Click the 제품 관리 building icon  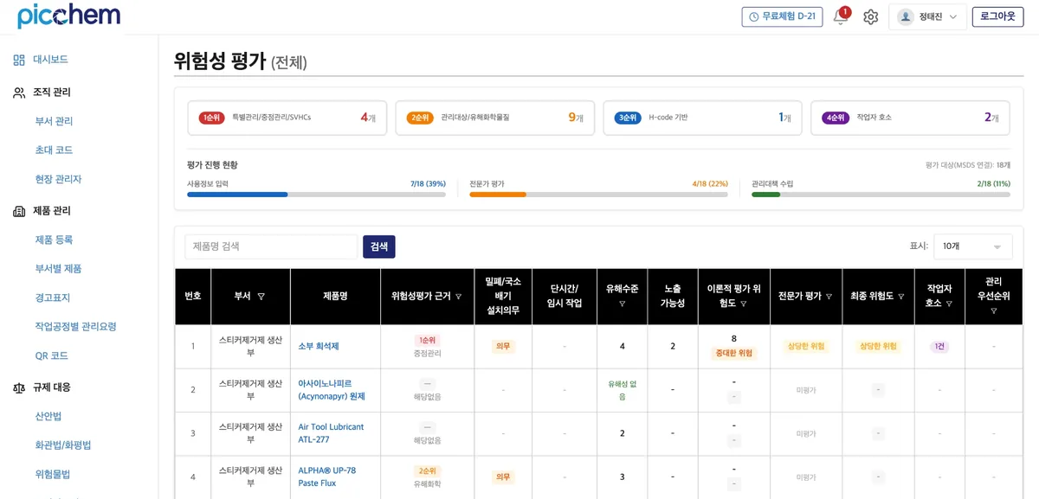(19, 211)
